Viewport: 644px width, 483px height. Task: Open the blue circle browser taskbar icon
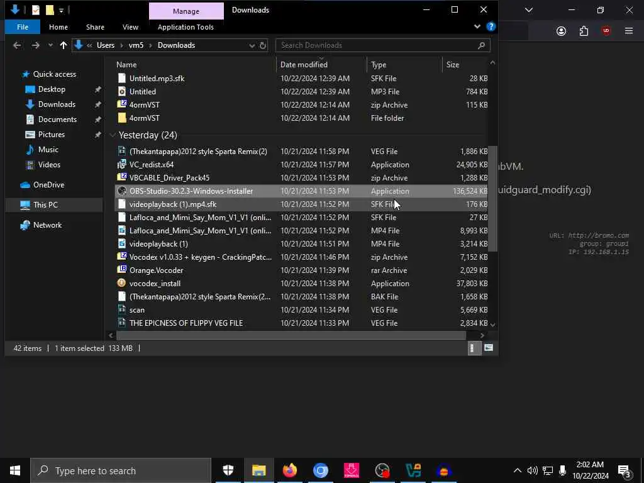(x=321, y=470)
